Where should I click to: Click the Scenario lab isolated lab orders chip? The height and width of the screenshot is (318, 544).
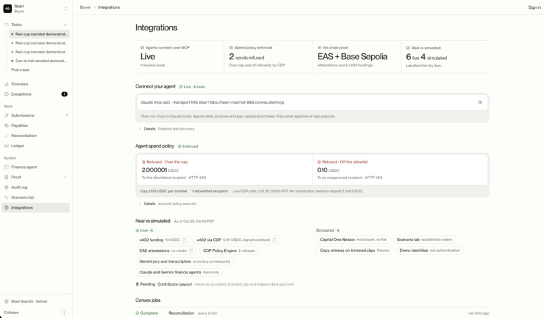click(x=425, y=240)
